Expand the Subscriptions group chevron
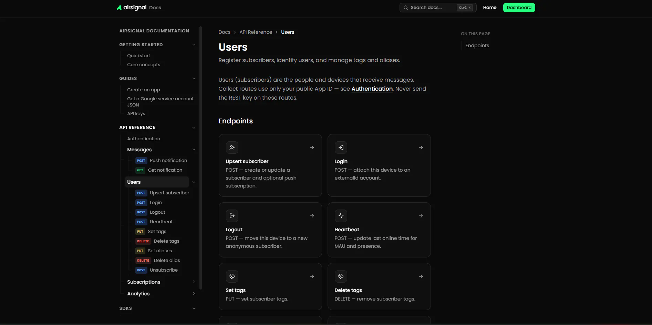This screenshot has height=325, width=652. click(194, 282)
